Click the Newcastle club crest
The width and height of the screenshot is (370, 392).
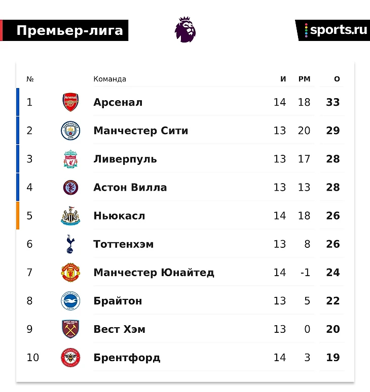70,216
